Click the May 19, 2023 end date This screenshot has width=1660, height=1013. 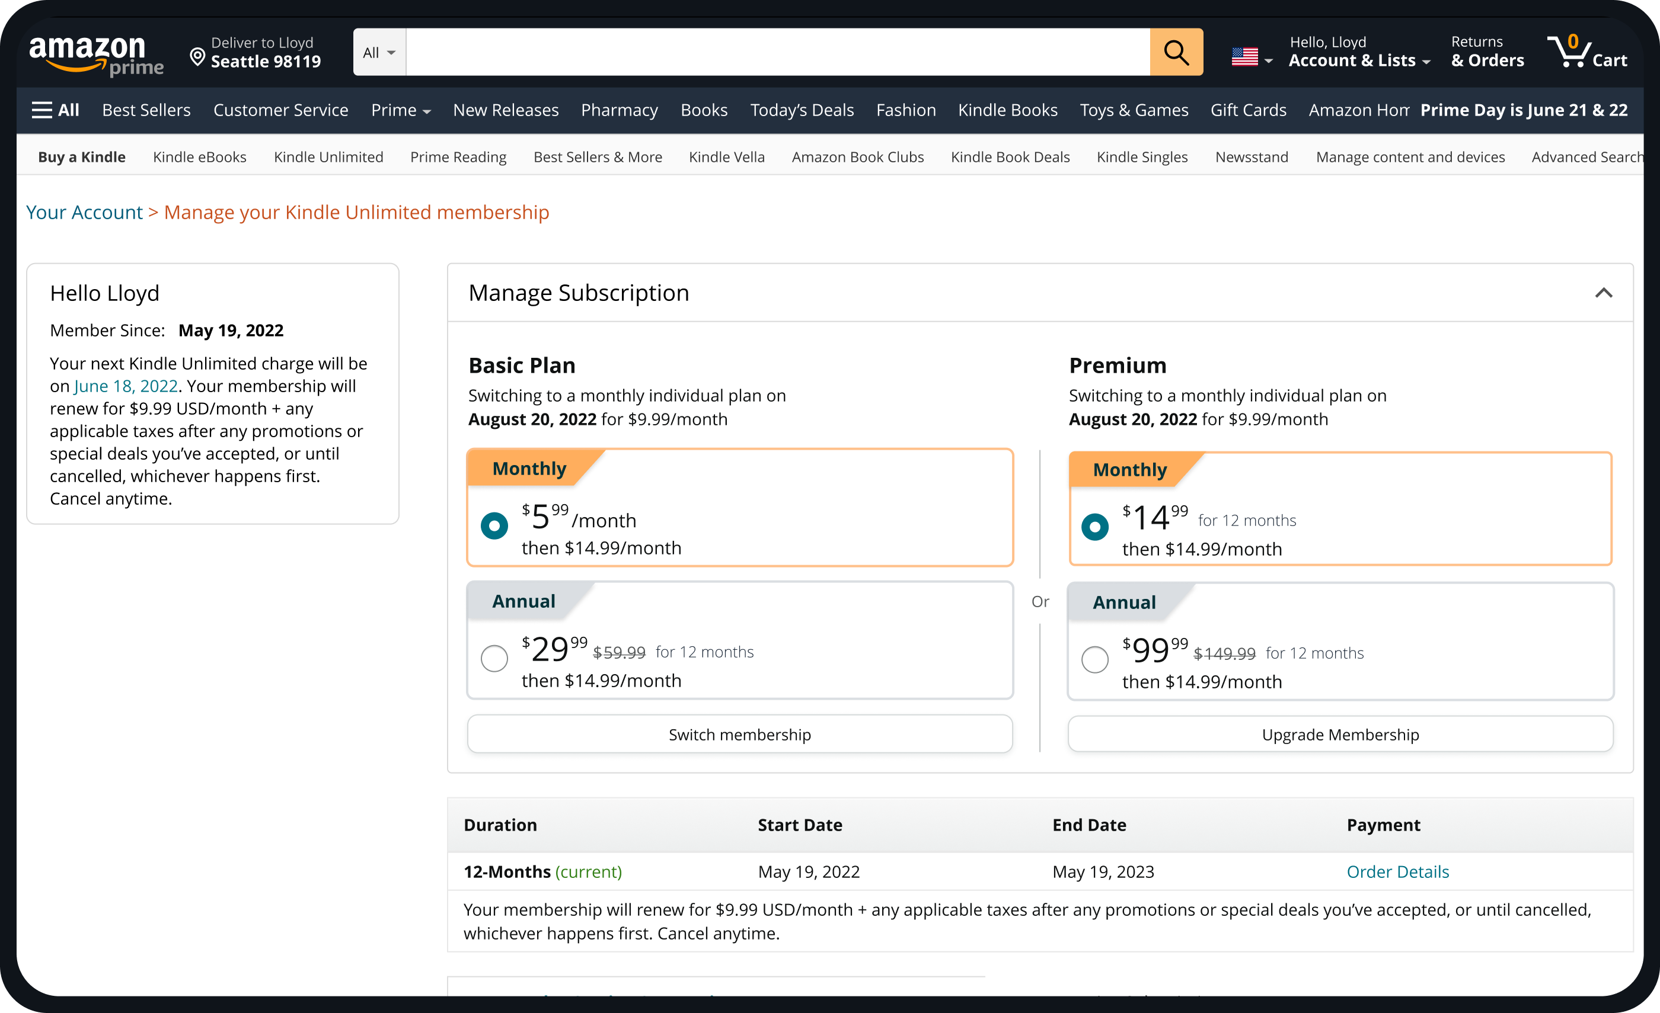[1103, 871]
